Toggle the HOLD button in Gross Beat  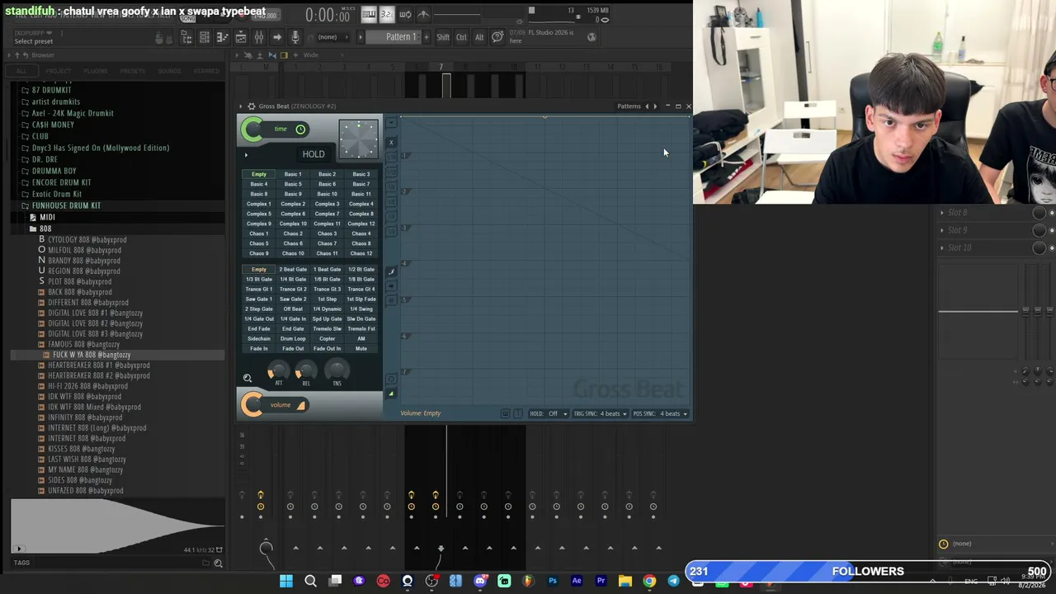(313, 154)
